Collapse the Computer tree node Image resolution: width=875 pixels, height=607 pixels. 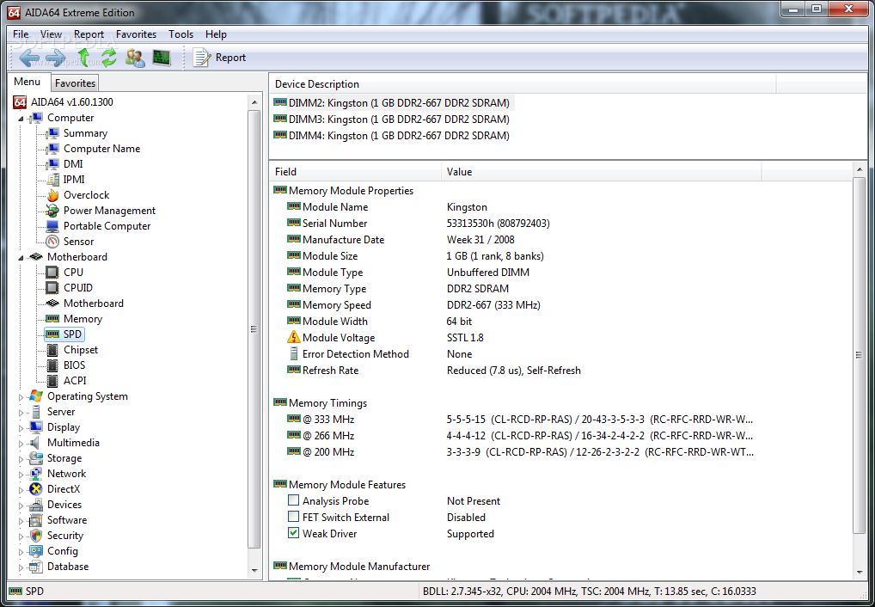(21, 119)
